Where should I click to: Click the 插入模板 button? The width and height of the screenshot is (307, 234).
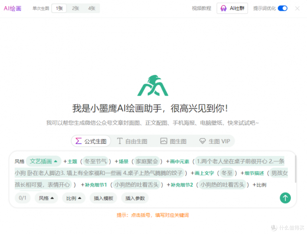(x=103, y=198)
